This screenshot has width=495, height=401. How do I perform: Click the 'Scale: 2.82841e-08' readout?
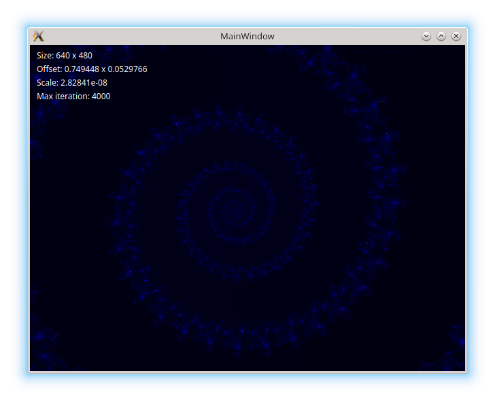pos(72,83)
